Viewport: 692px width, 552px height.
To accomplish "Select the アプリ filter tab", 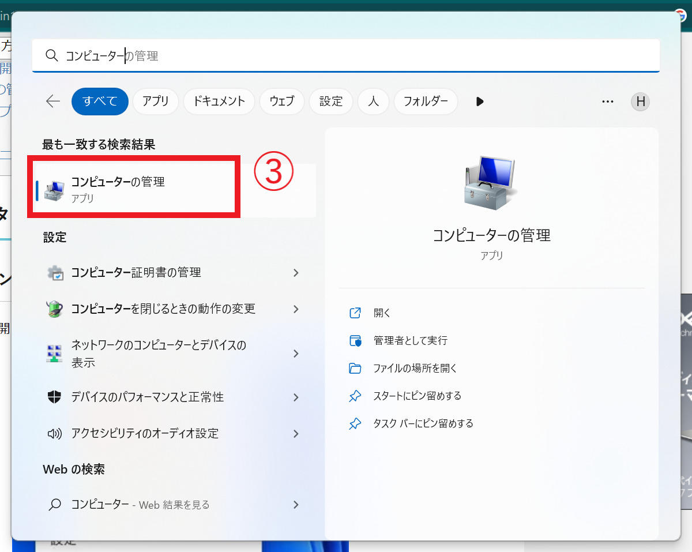I will click(156, 102).
